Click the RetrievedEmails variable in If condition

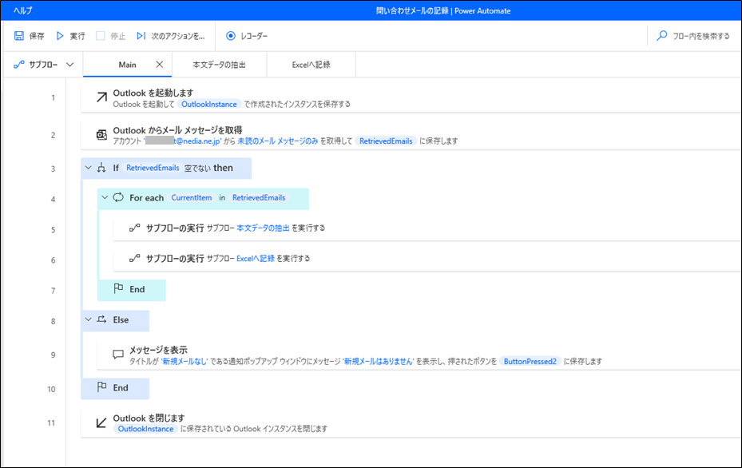click(x=153, y=168)
